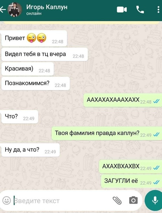Select the 'ААХАХАХАААХАХХ' sent message

point(123,100)
